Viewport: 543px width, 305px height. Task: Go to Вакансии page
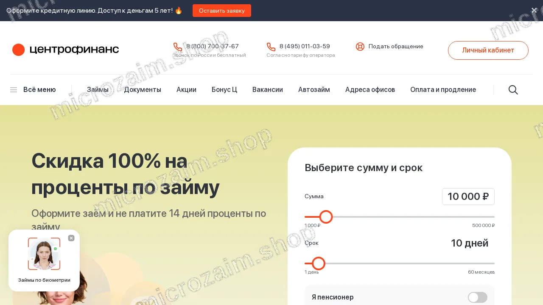pyautogui.click(x=268, y=90)
